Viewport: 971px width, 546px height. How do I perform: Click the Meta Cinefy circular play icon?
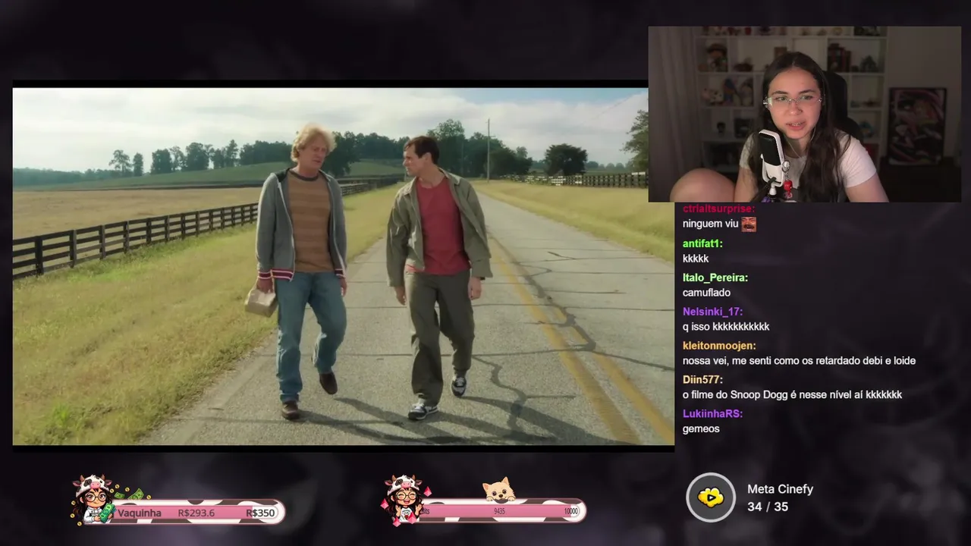(711, 497)
